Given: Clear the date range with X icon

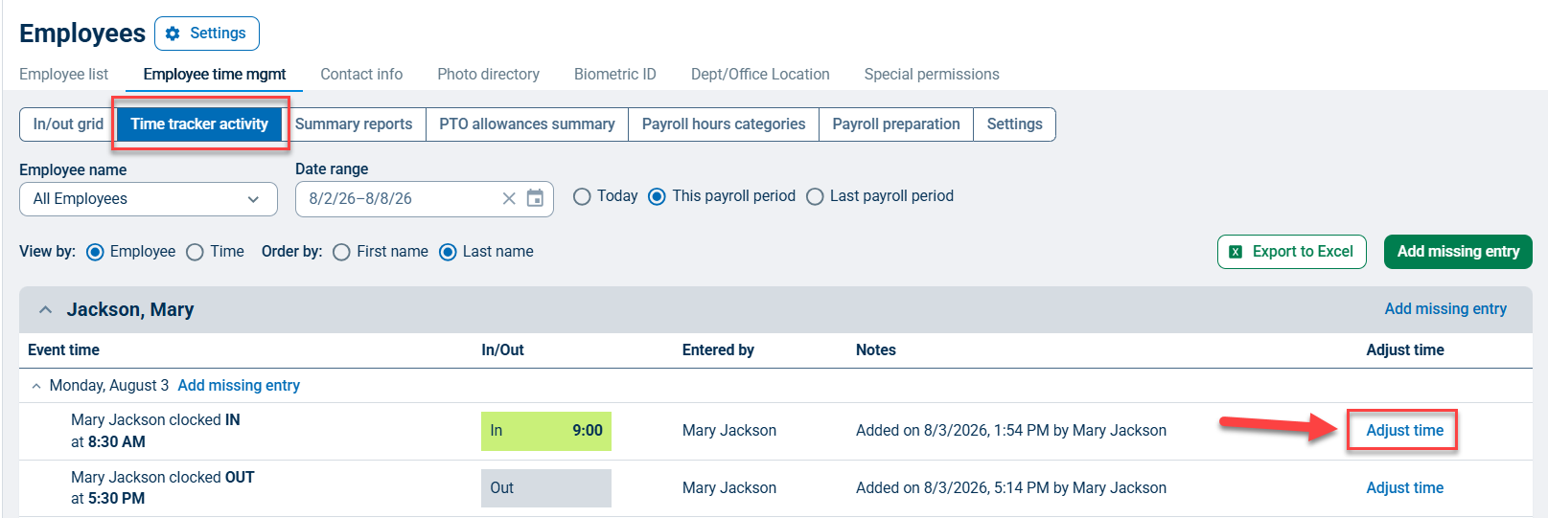Looking at the screenshot, I should [x=509, y=198].
